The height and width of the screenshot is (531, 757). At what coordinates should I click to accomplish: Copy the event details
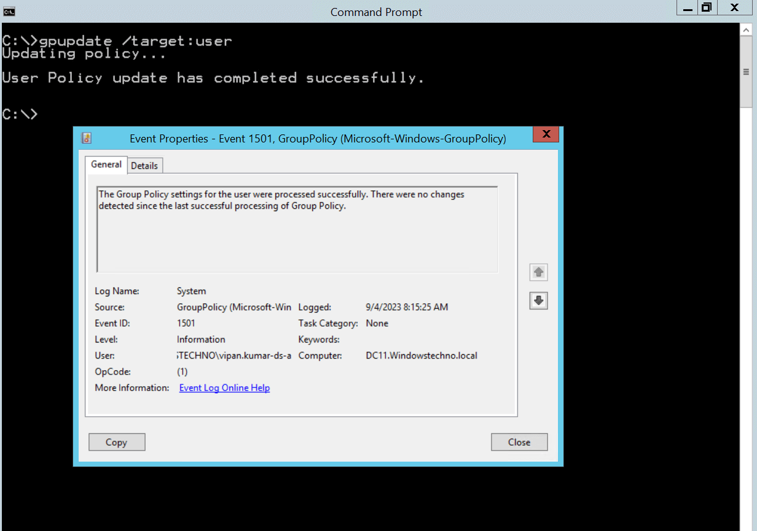(117, 442)
